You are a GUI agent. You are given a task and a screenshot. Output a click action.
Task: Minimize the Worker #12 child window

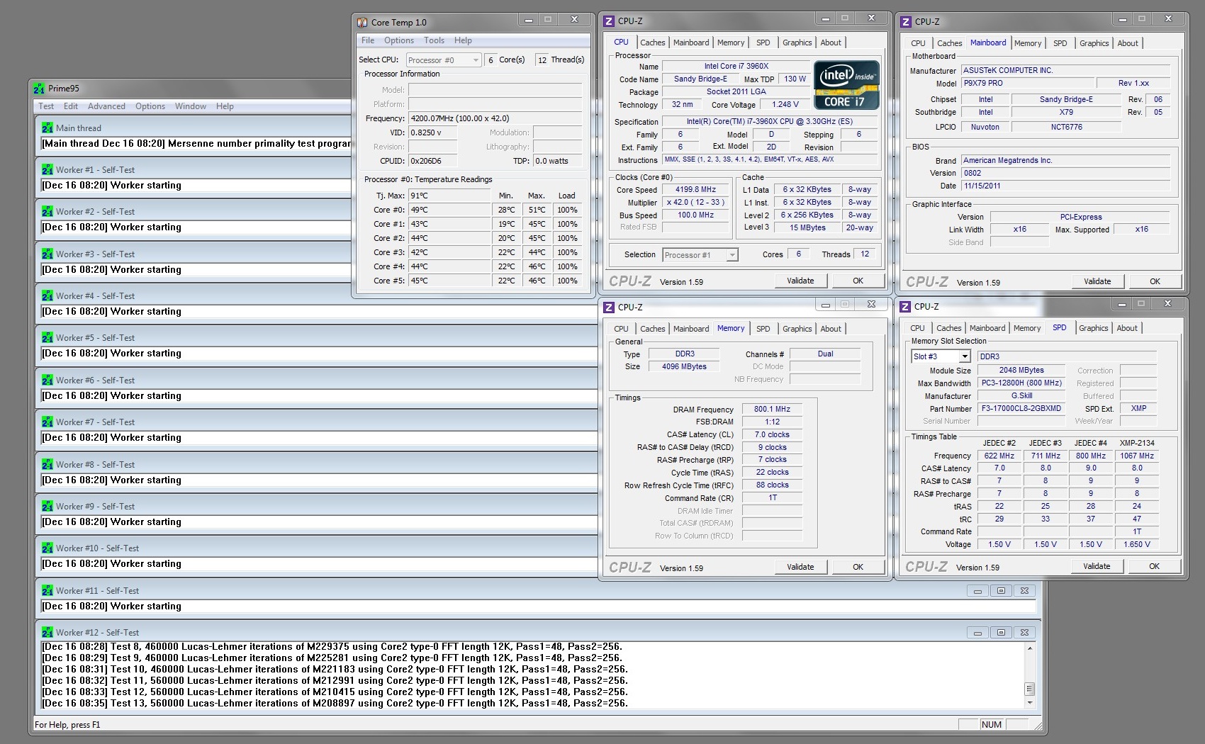[977, 633]
